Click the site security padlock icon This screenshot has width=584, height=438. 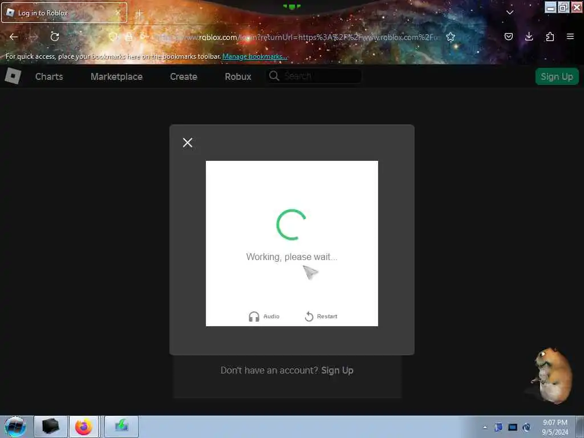tap(129, 36)
